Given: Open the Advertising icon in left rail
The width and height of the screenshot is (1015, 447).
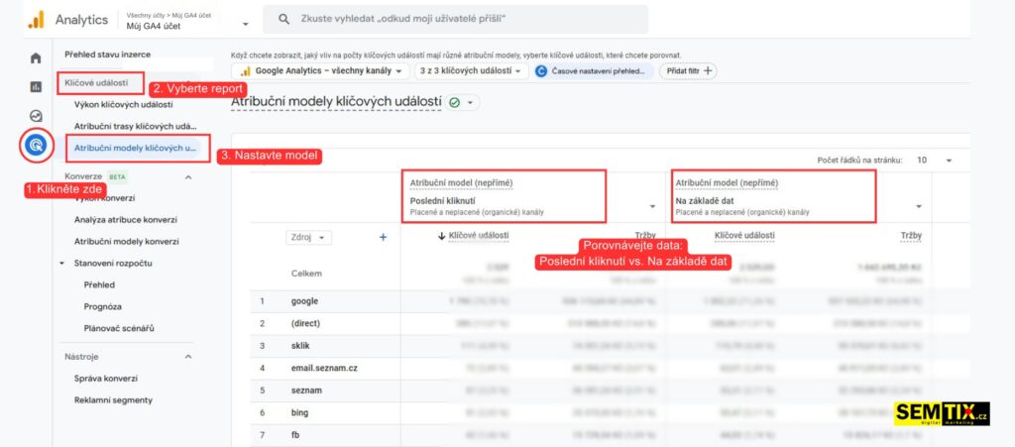Looking at the screenshot, I should pos(36,146).
